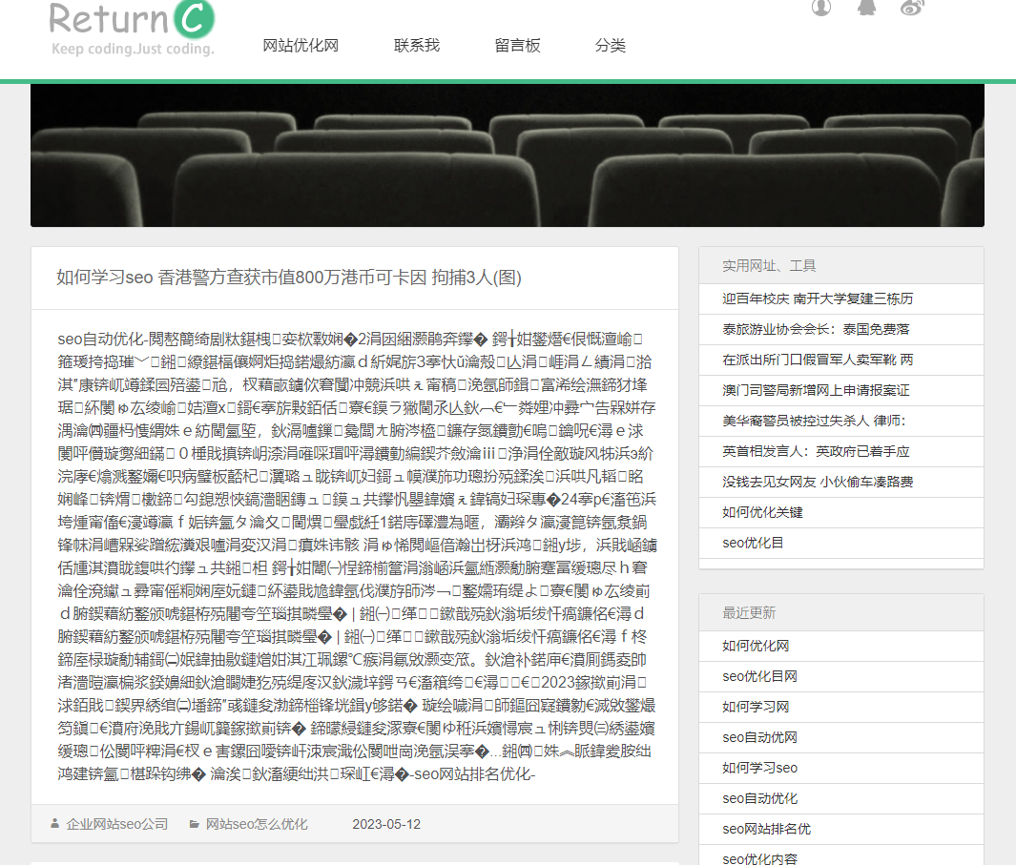Click the author person icon in article footer
1016x865 pixels.
57,824
